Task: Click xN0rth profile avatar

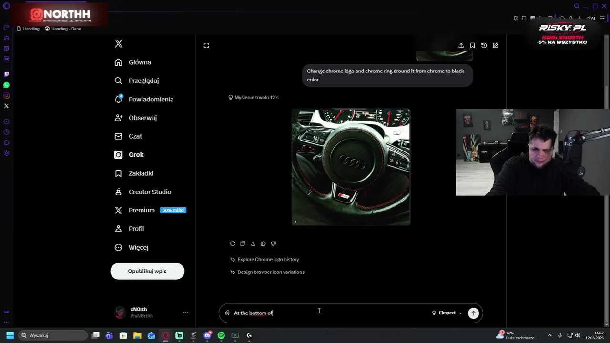Action: tap(120, 313)
